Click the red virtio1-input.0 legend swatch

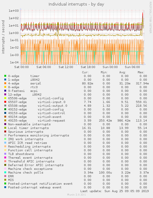[5, 102]
